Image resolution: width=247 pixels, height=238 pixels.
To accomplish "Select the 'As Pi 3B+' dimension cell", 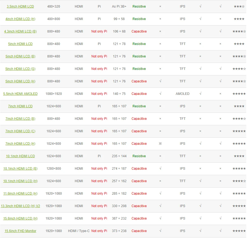I will coord(119,7).
